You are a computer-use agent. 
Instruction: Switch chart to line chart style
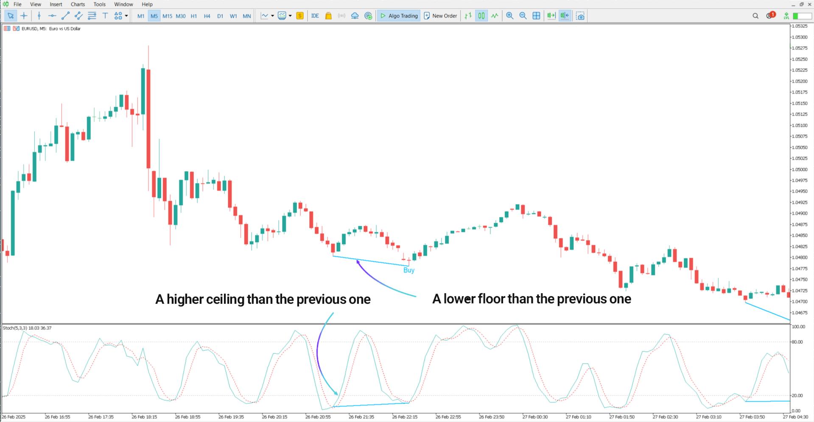(x=495, y=16)
